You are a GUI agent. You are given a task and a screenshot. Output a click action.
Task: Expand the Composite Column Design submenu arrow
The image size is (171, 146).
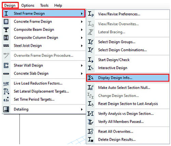82,38
